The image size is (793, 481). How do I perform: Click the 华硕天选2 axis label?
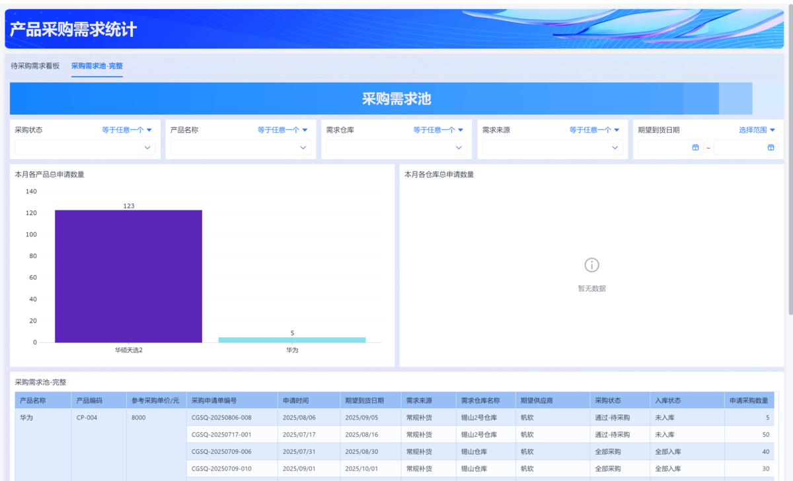click(x=129, y=350)
